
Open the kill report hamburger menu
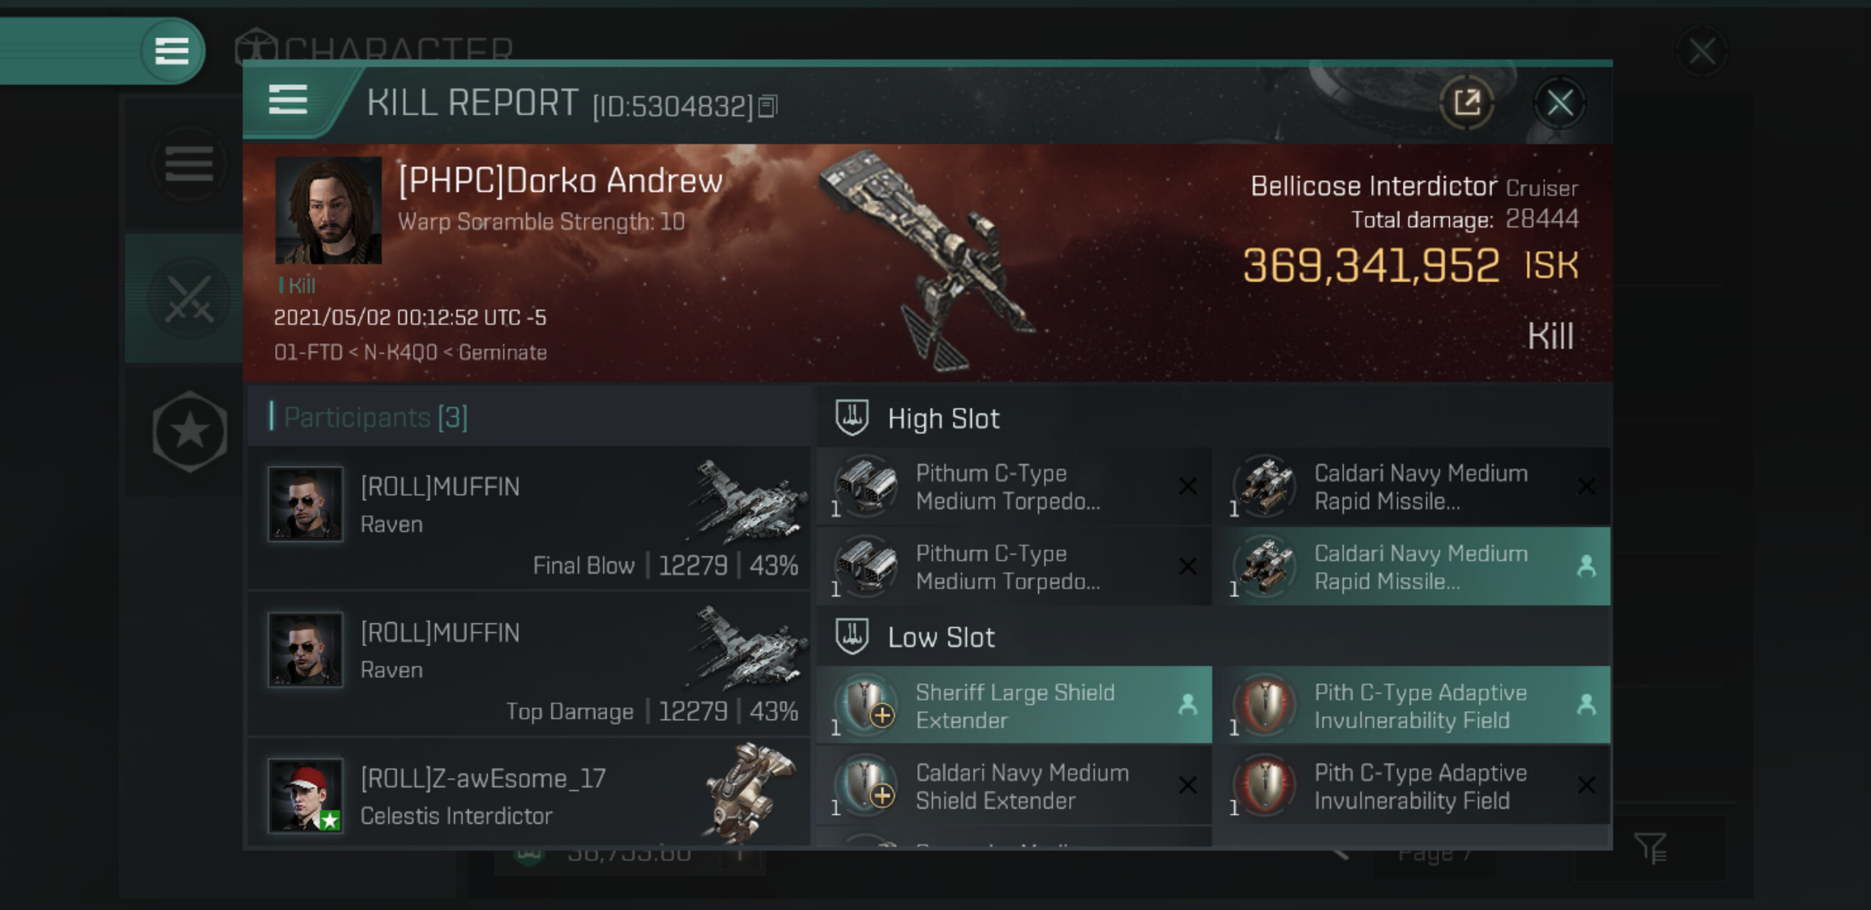(x=288, y=99)
